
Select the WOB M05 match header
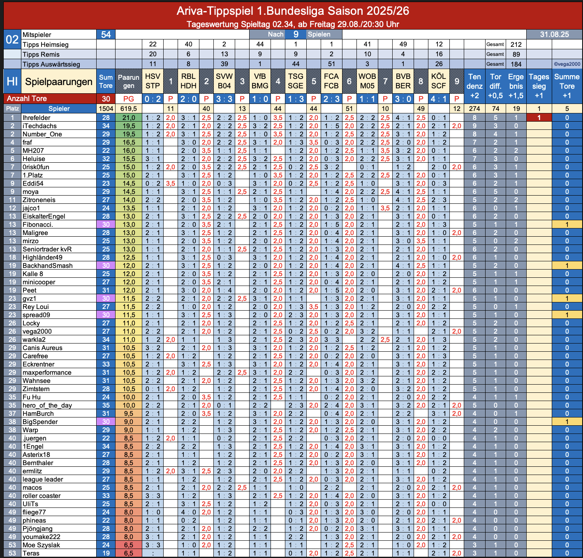coord(367,81)
